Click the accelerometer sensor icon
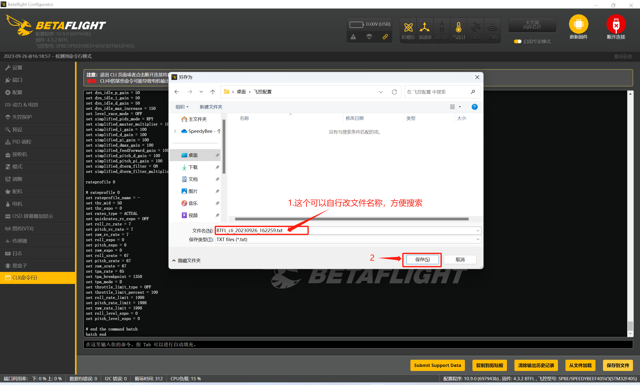The width and height of the screenshot is (640, 385). [x=424, y=28]
